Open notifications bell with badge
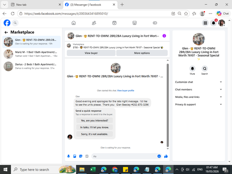The height and width of the screenshot is (174, 232). point(213,23)
